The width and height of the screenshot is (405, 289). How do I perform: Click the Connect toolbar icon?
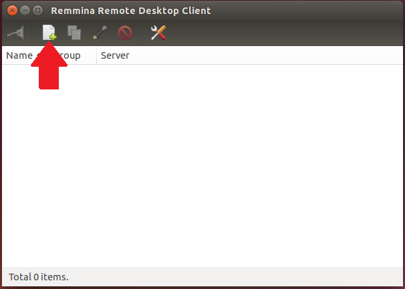click(16, 33)
